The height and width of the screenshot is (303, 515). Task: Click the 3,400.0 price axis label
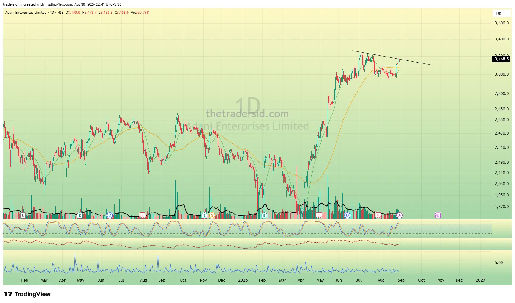(x=502, y=39)
